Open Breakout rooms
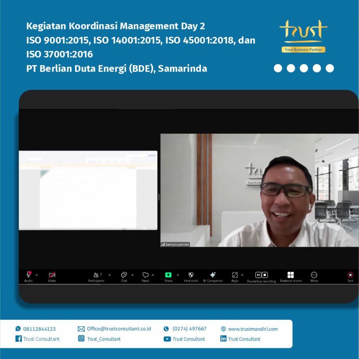359x359 pixels. tap(290, 276)
